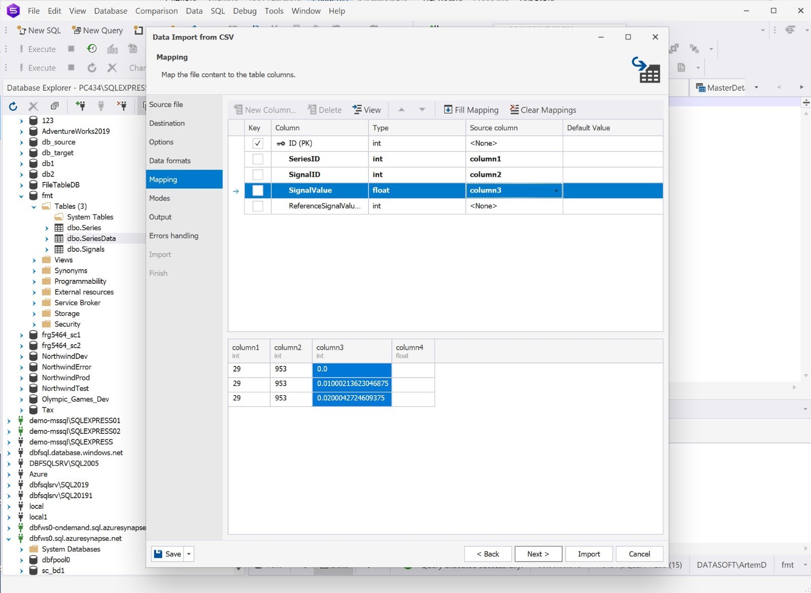The image size is (811, 593).
Task: Click the Import button
Action: tap(589, 554)
